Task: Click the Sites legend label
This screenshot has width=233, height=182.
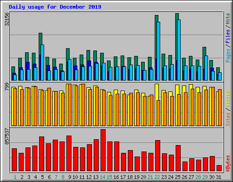Action: (x=228, y=119)
